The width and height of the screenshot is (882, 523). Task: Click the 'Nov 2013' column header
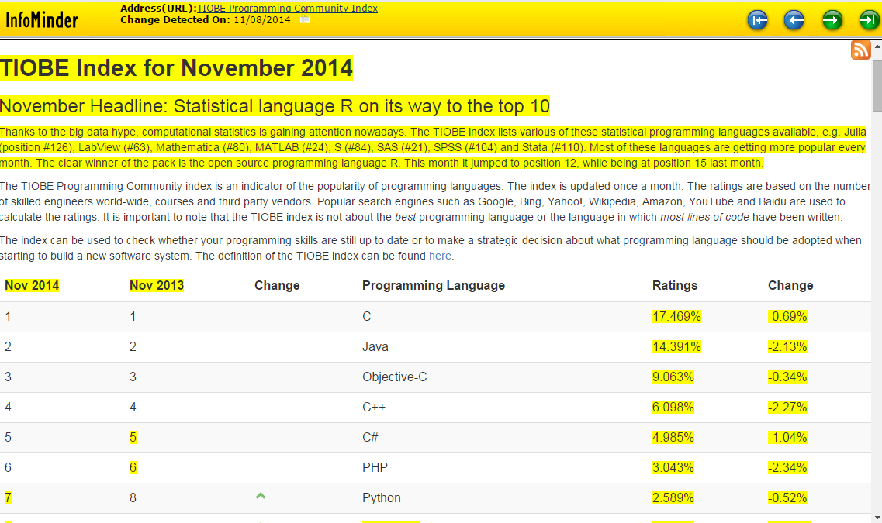tap(157, 285)
